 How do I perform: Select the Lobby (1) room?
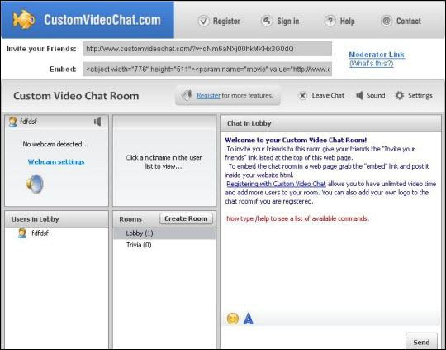164,233
